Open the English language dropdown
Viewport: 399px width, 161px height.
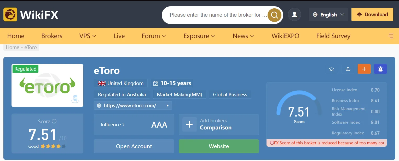(328, 15)
